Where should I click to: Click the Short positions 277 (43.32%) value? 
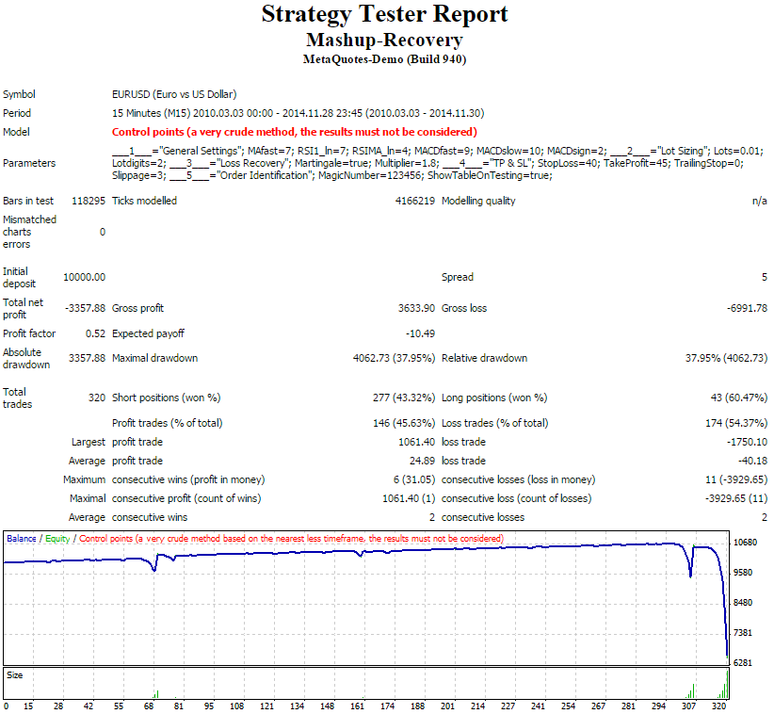tap(404, 398)
